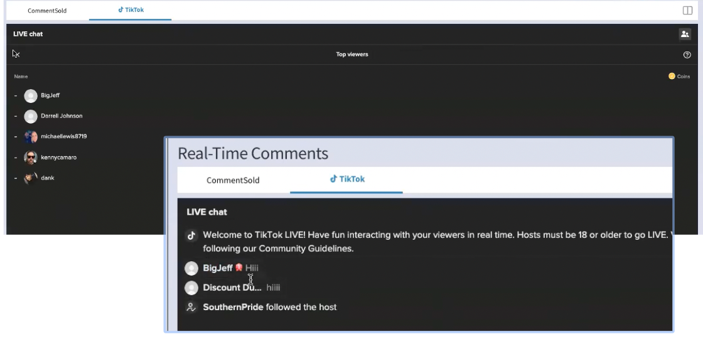
Task: Open the top-bar CommentSold tab
Action: (47, 11)
